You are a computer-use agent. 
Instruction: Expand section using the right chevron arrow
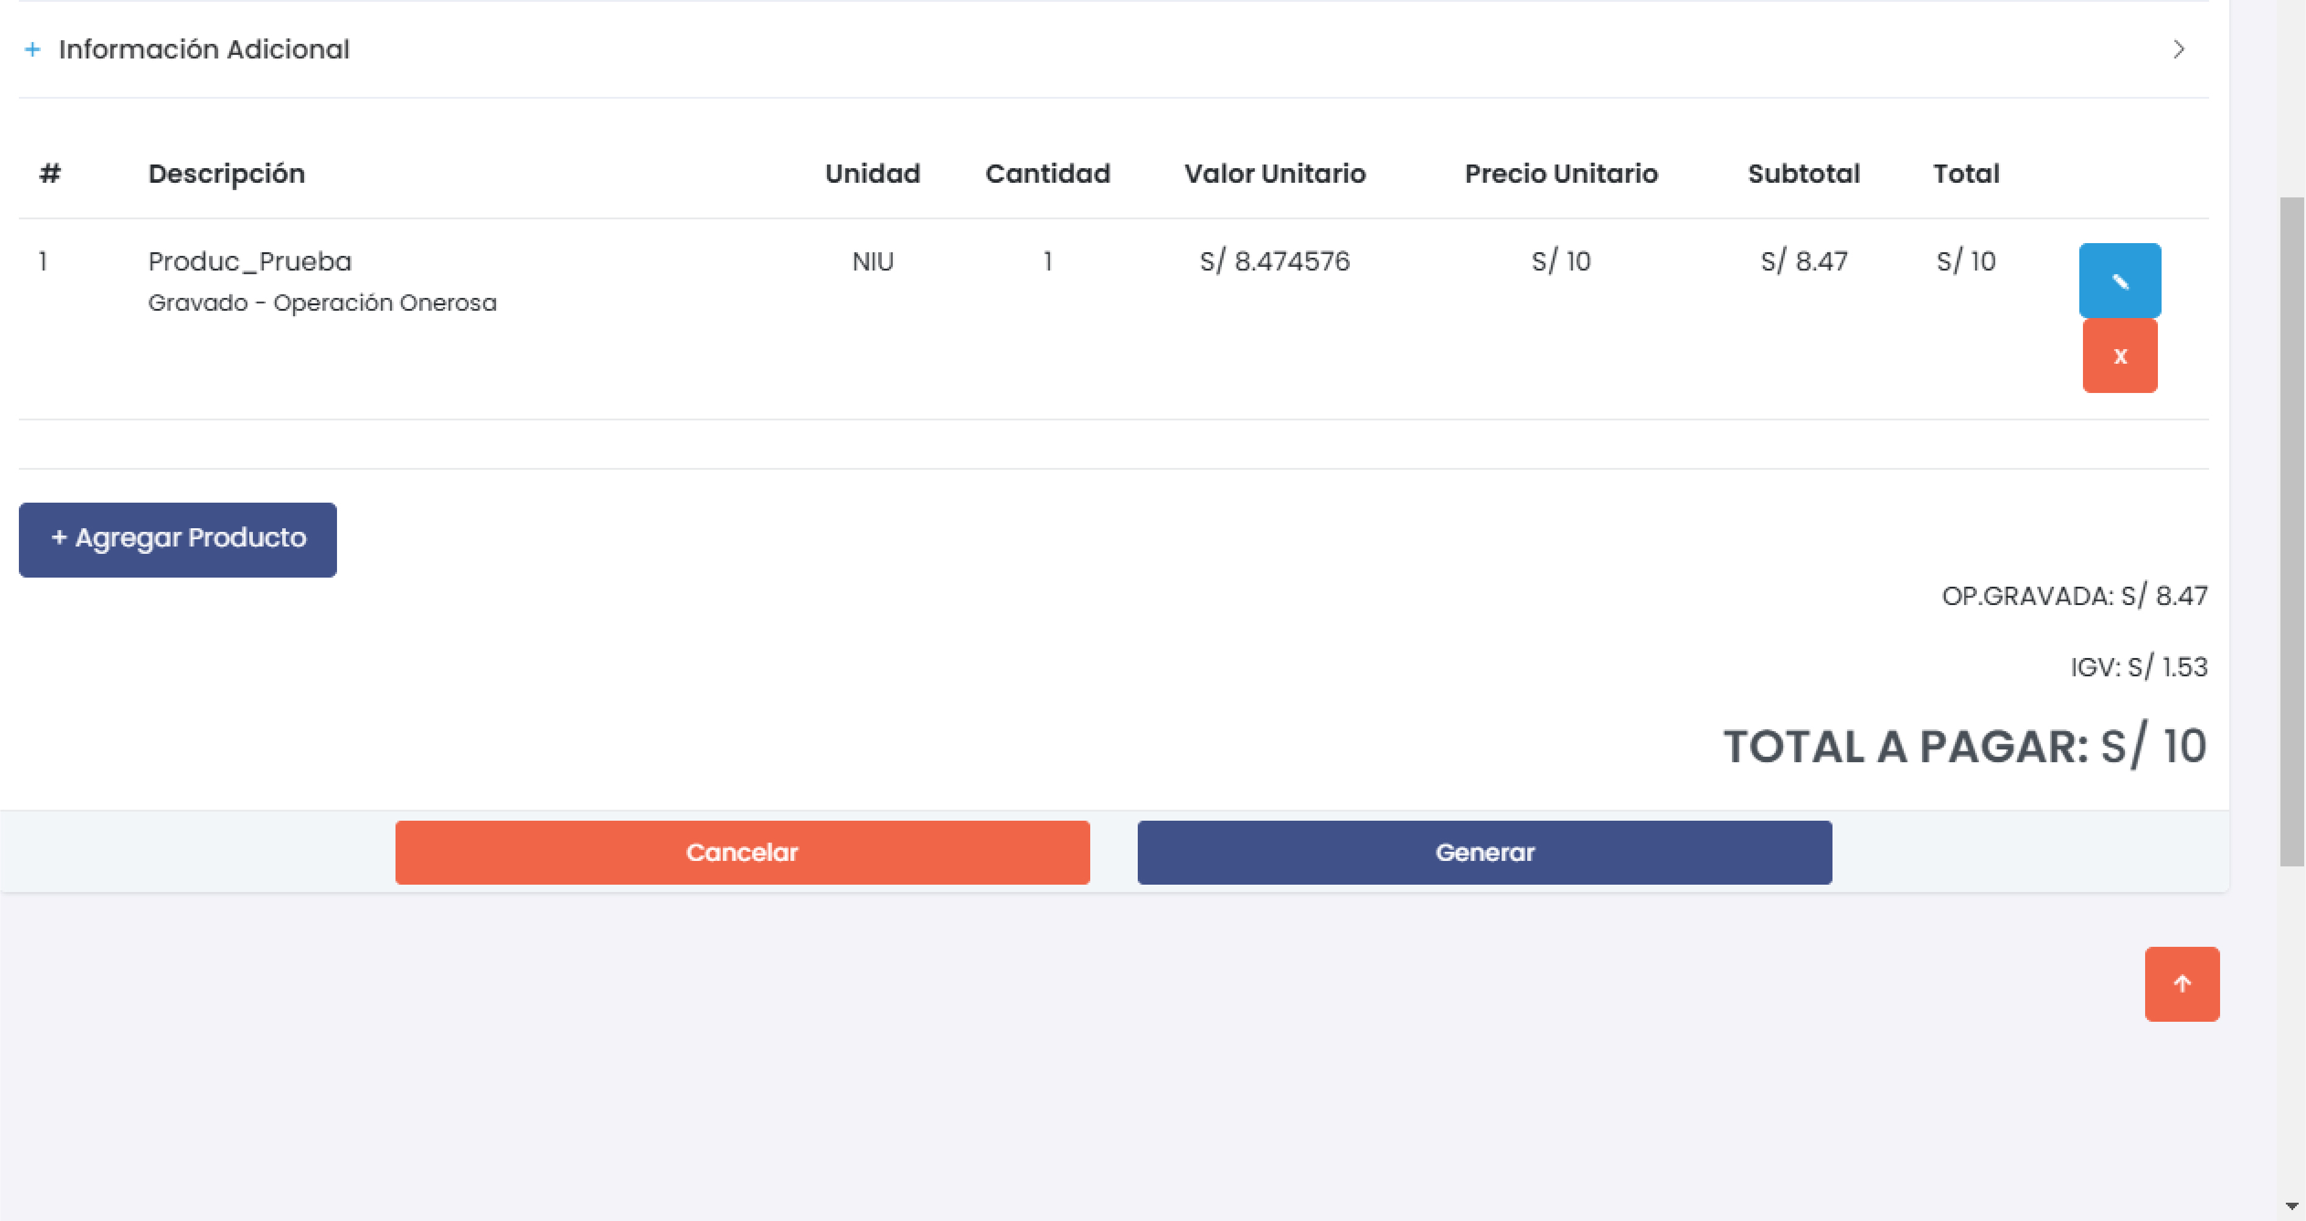pos(2178,49)
